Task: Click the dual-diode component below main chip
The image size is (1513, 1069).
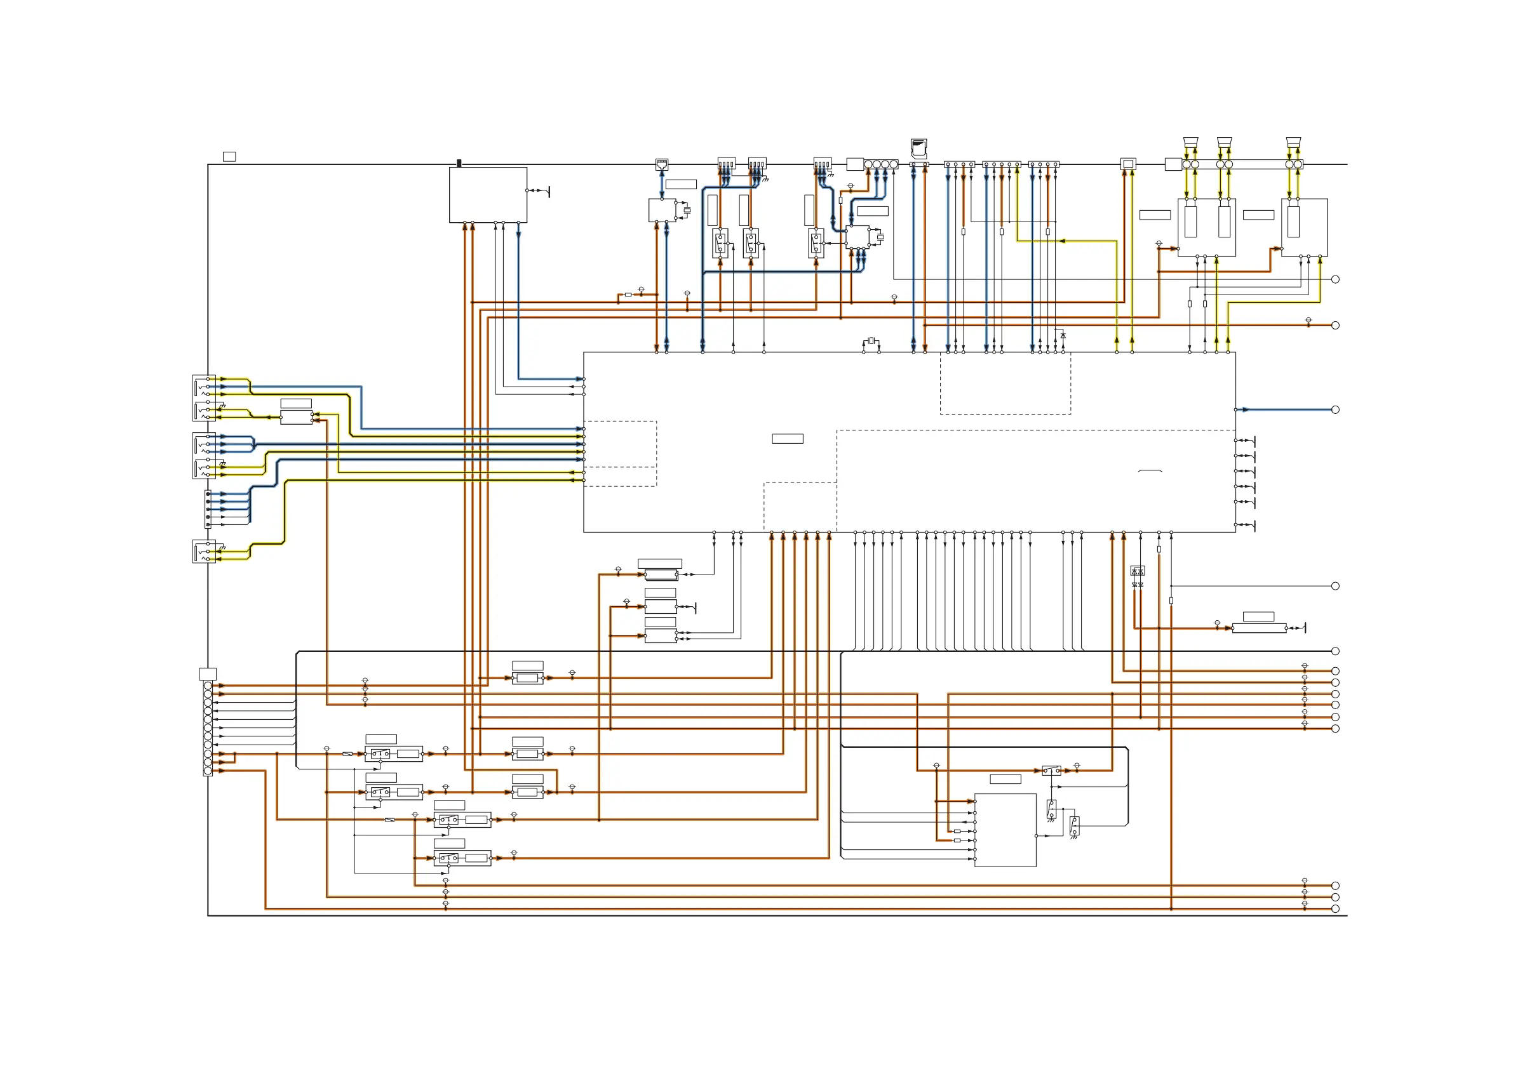Action: 1138,571
